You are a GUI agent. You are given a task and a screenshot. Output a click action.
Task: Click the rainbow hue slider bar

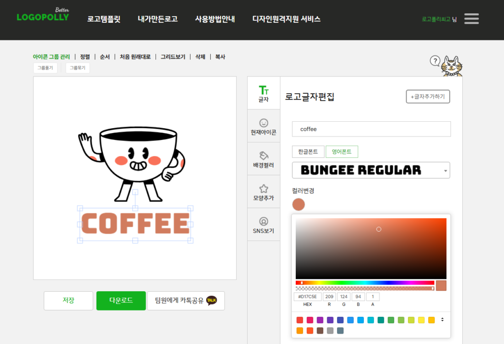[x=365, y=283]
